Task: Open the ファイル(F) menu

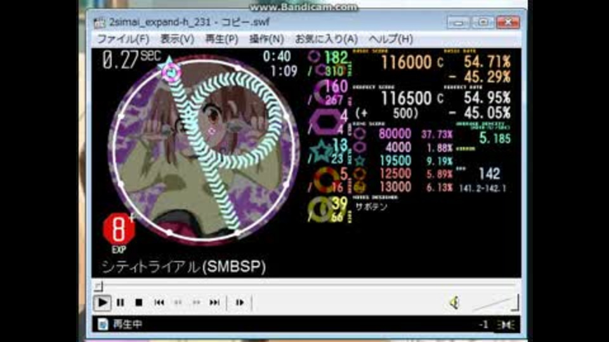Action: pyautogui.click(x=122, y=39)
